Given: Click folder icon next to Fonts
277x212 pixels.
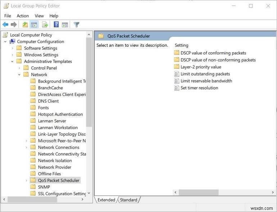Looking at the screenshot, I should (33, 108).
